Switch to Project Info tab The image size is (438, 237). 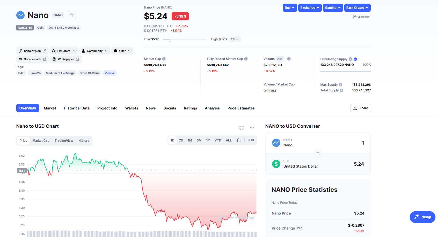pyautogui.click(x=107, y=108)
